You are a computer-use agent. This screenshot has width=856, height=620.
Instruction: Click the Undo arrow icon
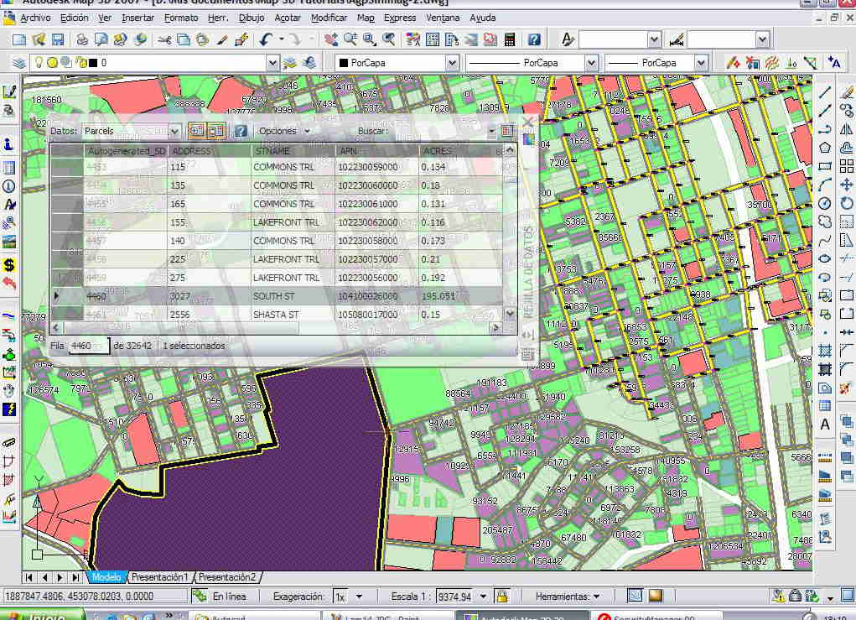[x=266, y=39]
